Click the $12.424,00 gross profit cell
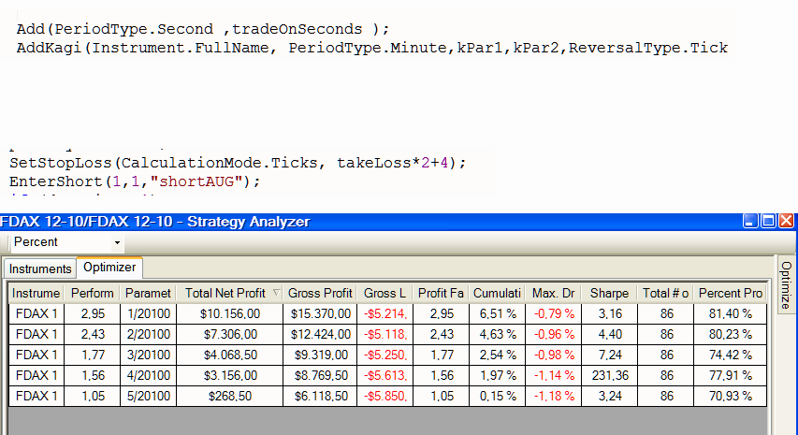This screenshot has height=435, width=798. (320, 334)
